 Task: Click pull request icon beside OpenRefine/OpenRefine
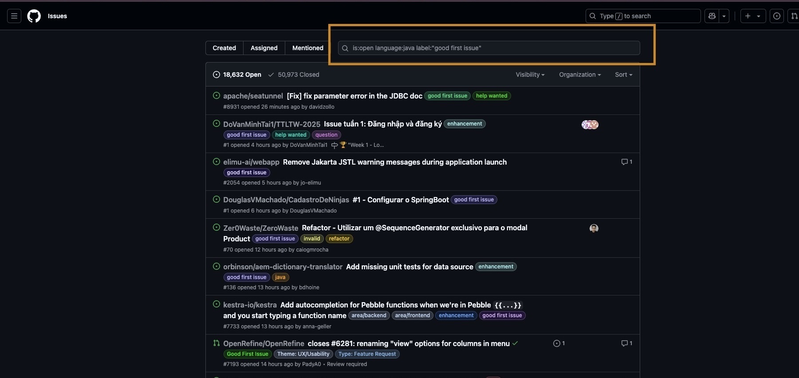[x=216, y=343]
